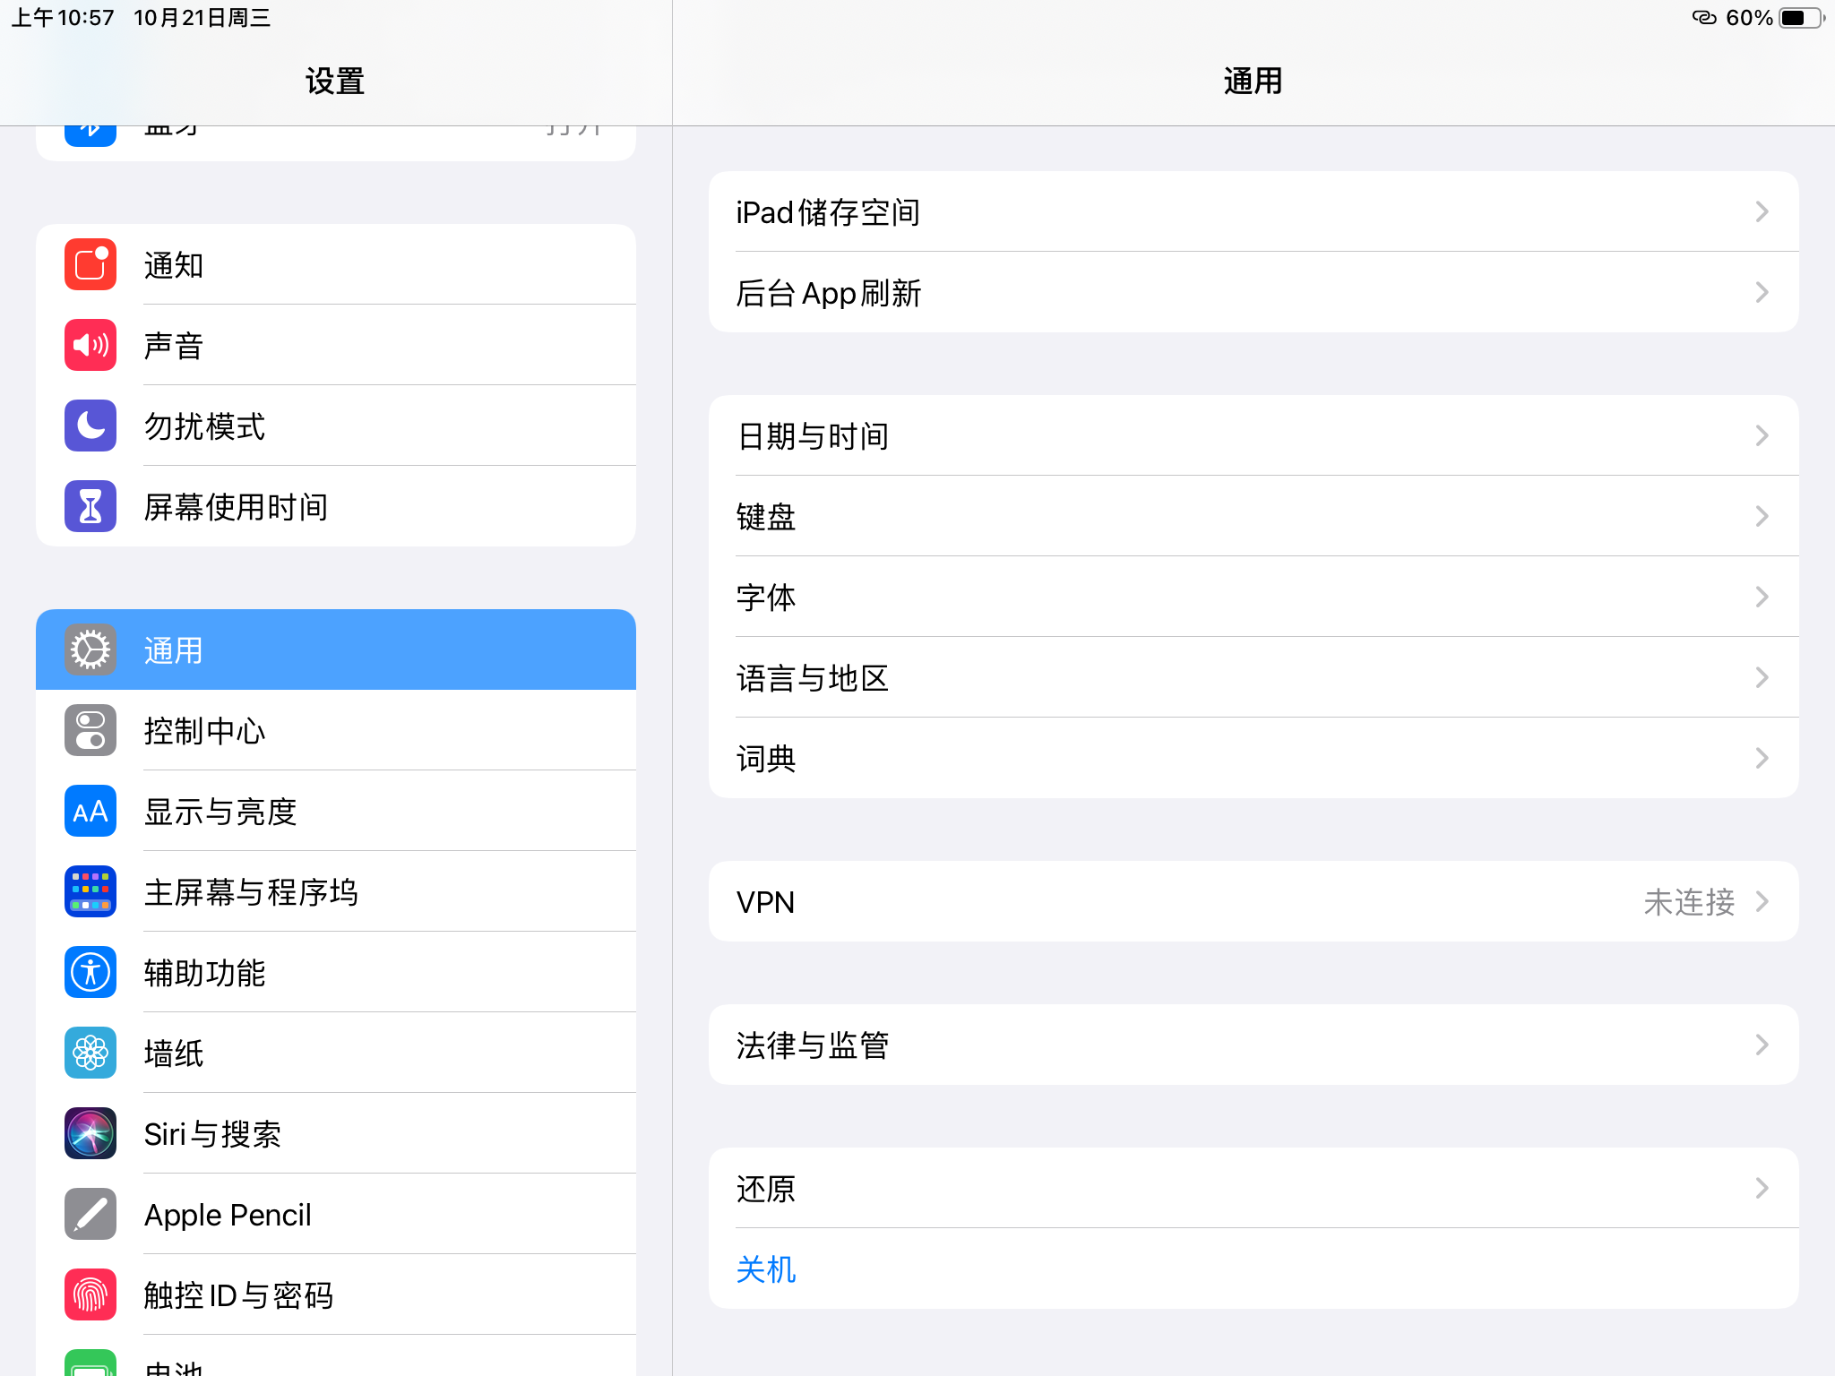1835x1376 pixels.
Task: Open 语言与地区 settings row
Action: click(x=1253, y=677)
